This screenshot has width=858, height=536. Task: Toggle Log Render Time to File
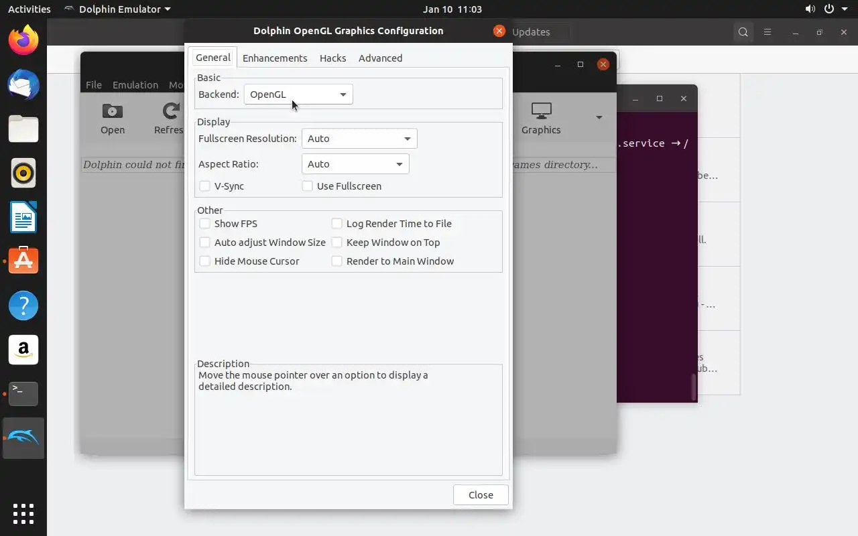pos(337,224)
